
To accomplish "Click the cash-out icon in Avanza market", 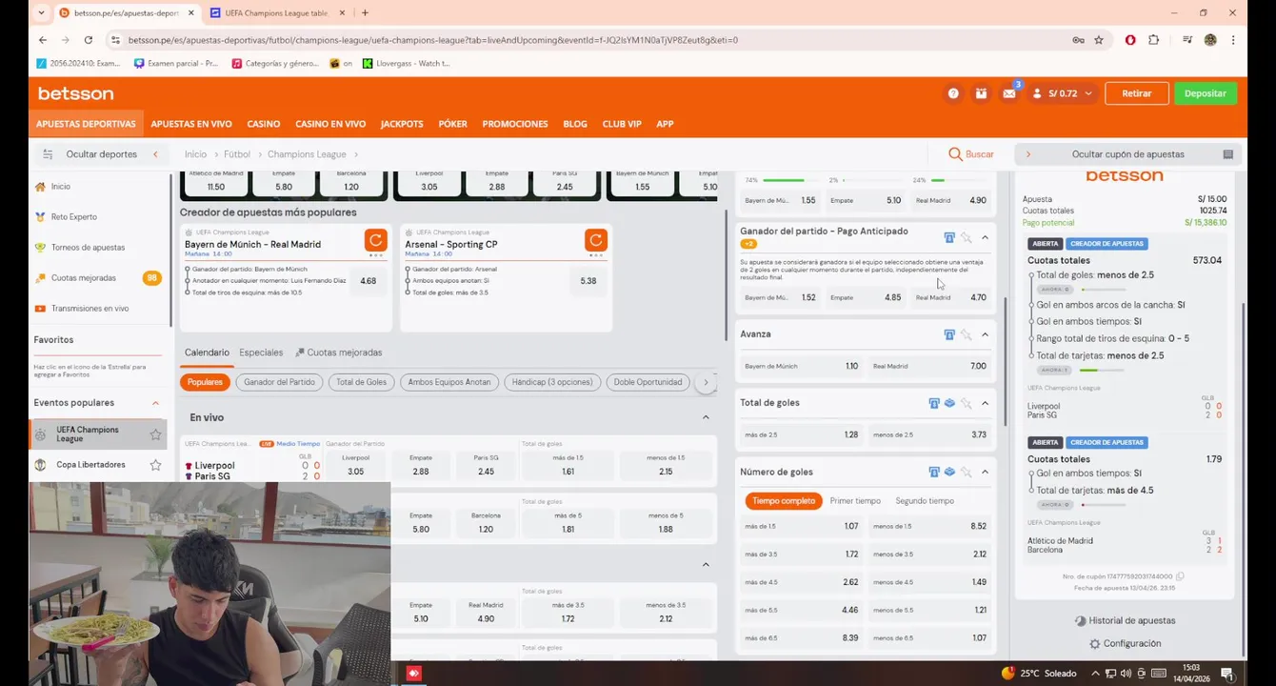I will click(949, 334).
